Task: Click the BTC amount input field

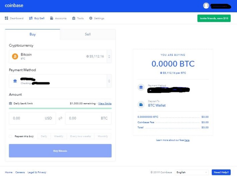Action: [88, 118]
